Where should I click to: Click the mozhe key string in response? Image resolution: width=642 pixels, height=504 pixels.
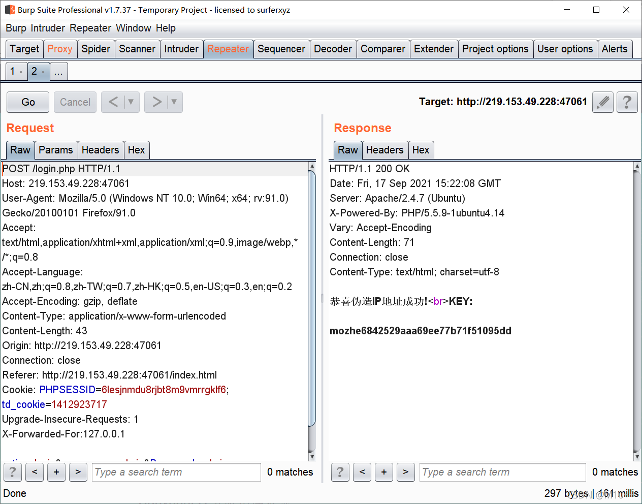pos(421,331)
